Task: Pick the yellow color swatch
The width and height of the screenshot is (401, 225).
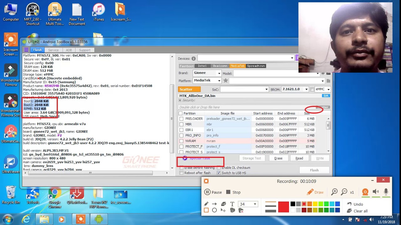Action: click(315, 204)
